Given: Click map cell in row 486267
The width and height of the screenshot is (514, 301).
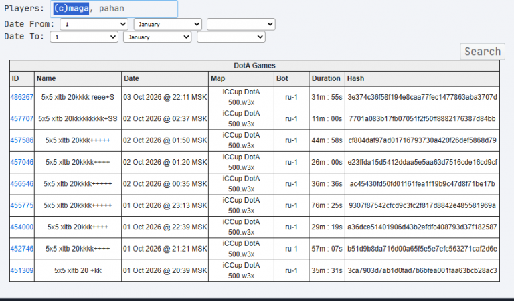Looking at the screenshot, I should [241, 97].
